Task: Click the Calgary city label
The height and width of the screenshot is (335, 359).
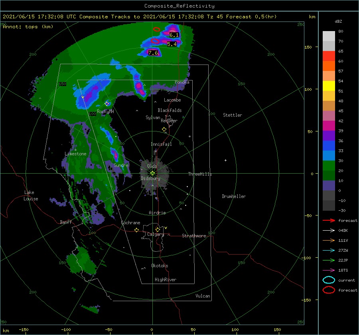Action: coord(156,234)
